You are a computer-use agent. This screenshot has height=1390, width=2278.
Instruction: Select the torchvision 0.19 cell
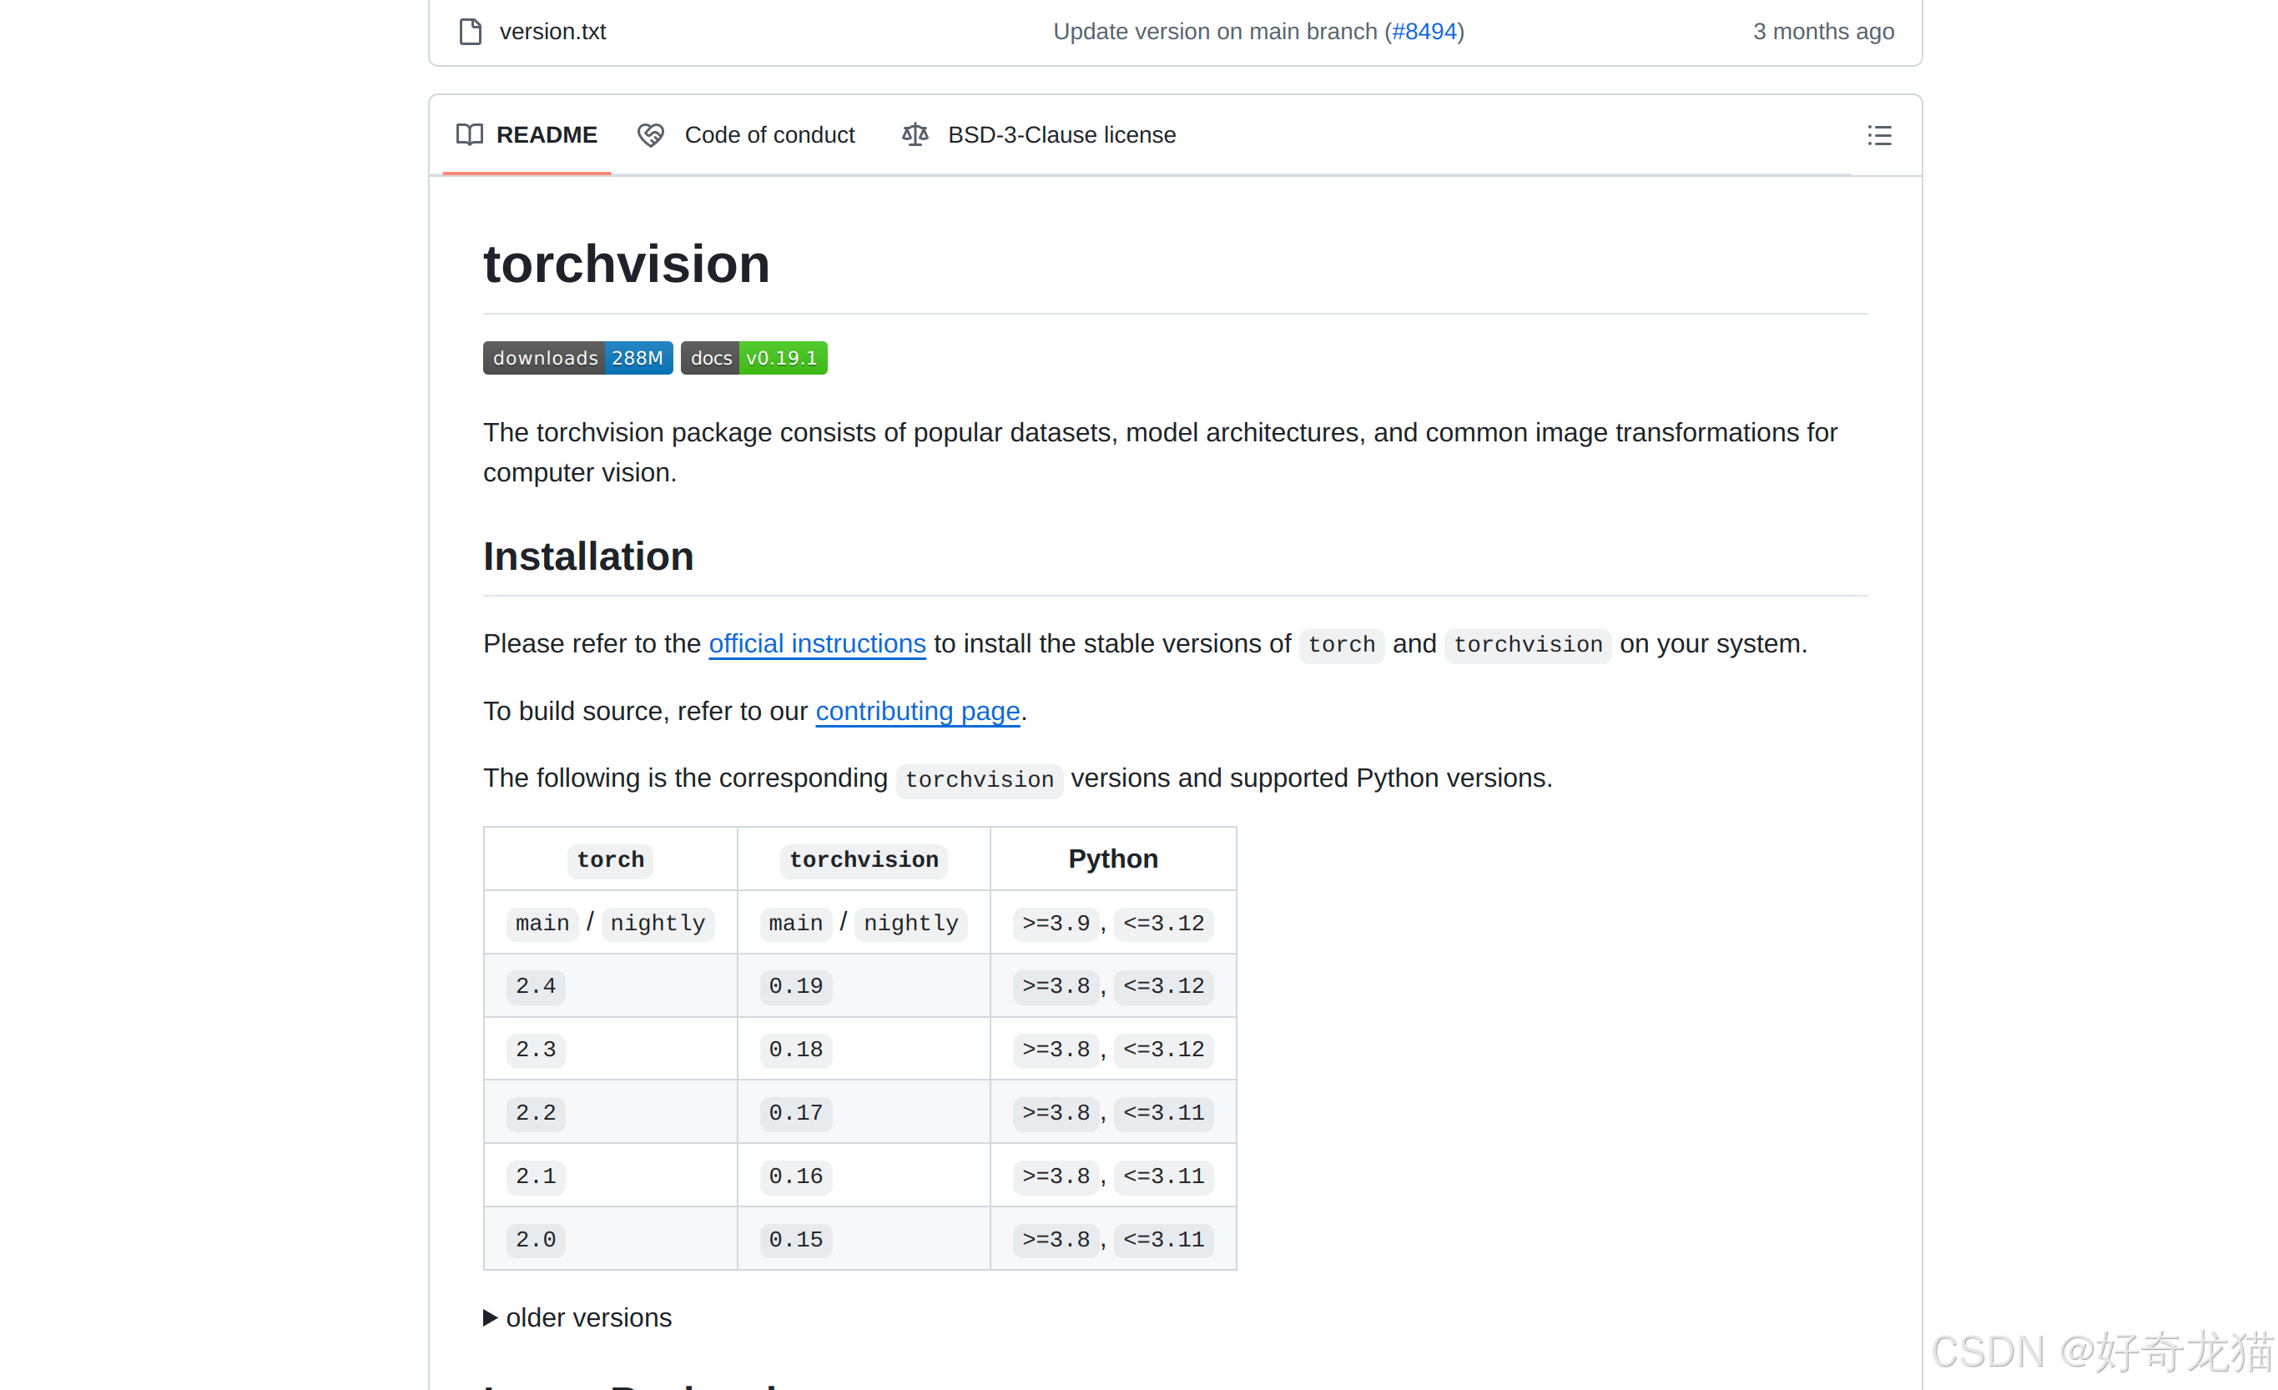click(x=864, y=985)
